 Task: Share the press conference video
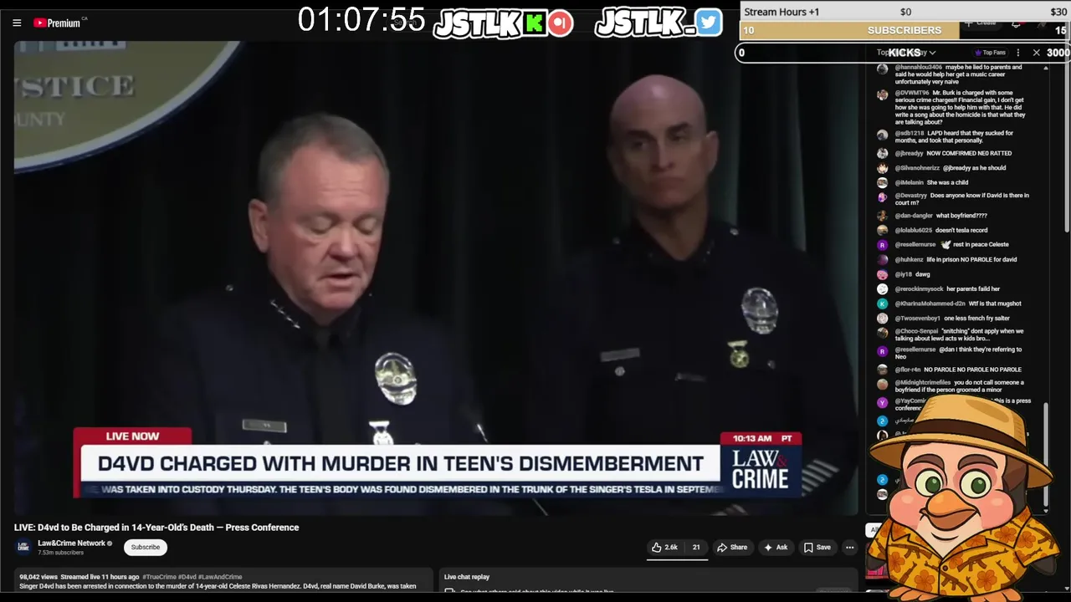click(x=732, y=548)
